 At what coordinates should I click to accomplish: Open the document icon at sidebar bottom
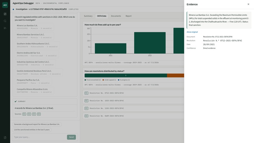[x=5, y=138]
